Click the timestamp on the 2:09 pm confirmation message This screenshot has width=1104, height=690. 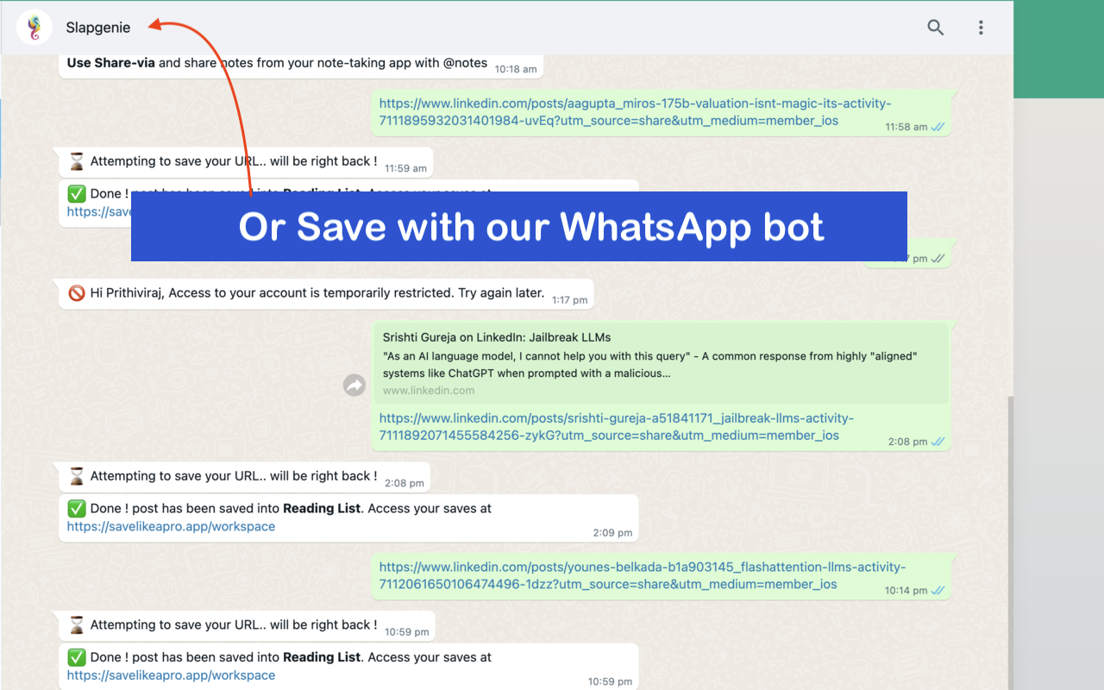(612, 532)
